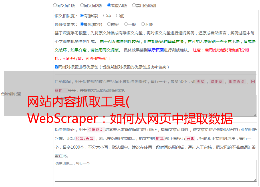Click the 燕窝 example keyword
The height and width of the screenshot is (187, 260).
(x=200, y=82)
